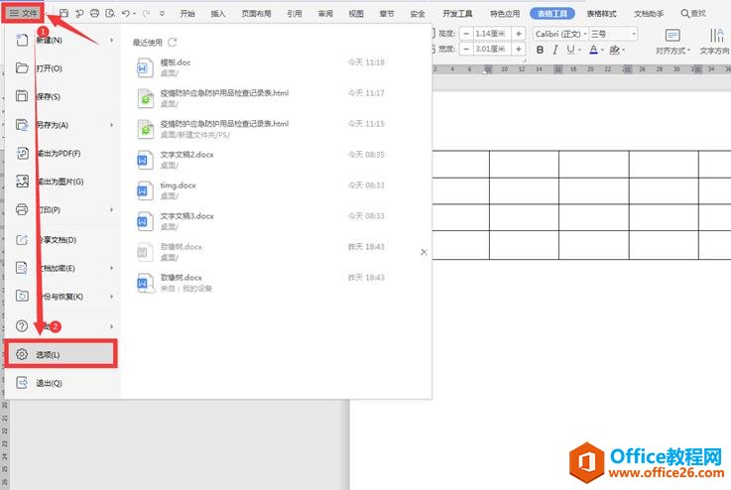Click the Undo arrow icon

pos(124,14)
